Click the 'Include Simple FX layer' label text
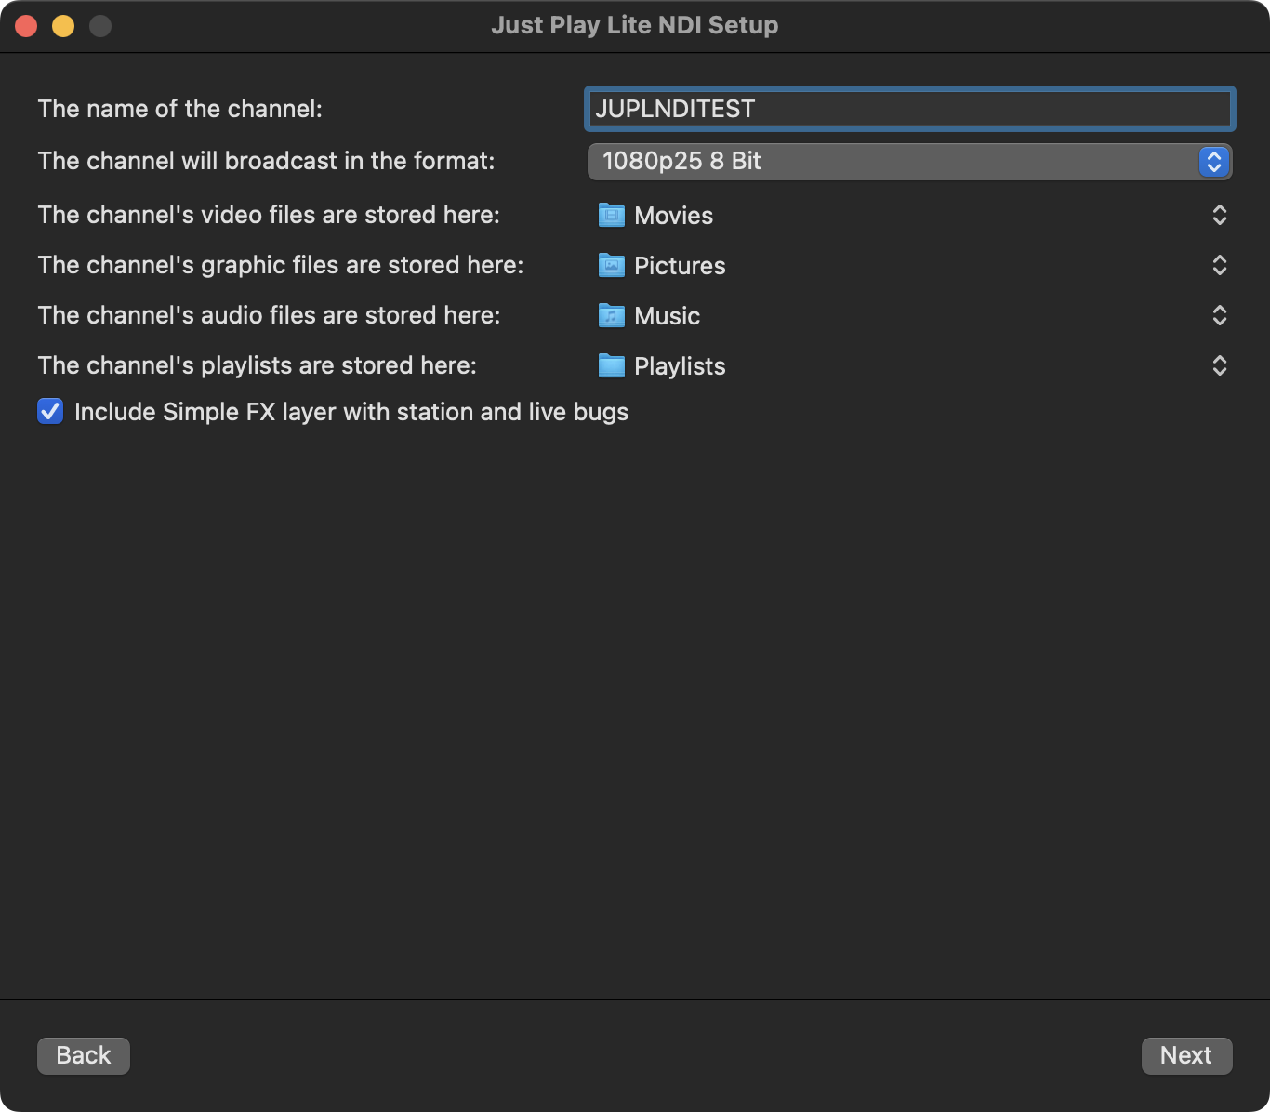 click(351, 412)
